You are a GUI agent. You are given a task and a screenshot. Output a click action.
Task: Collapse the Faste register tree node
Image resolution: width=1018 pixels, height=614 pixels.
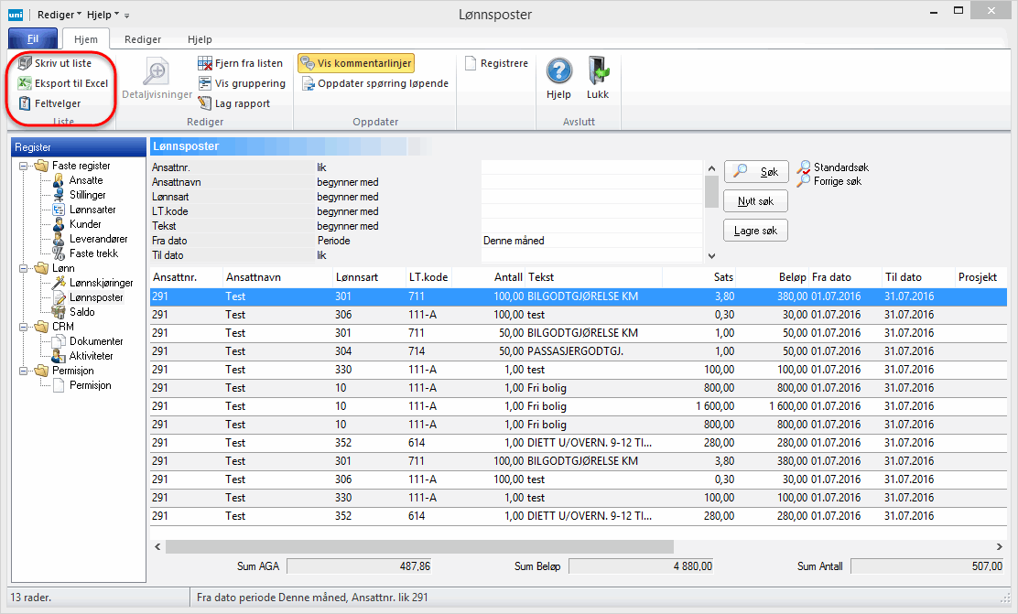pyautogui.click(x=23, y=166)
